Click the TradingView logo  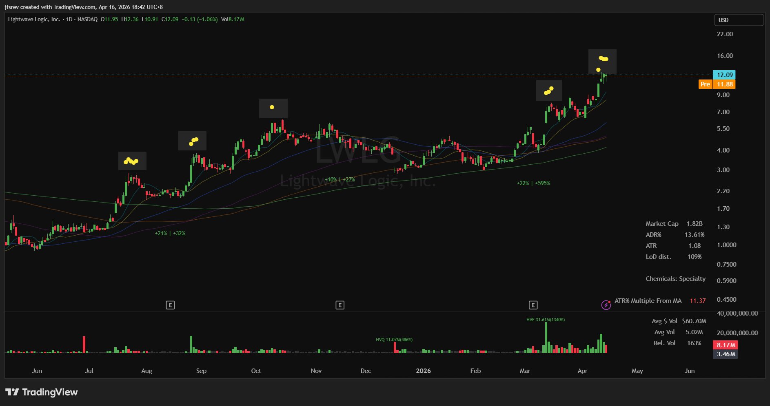41,392
